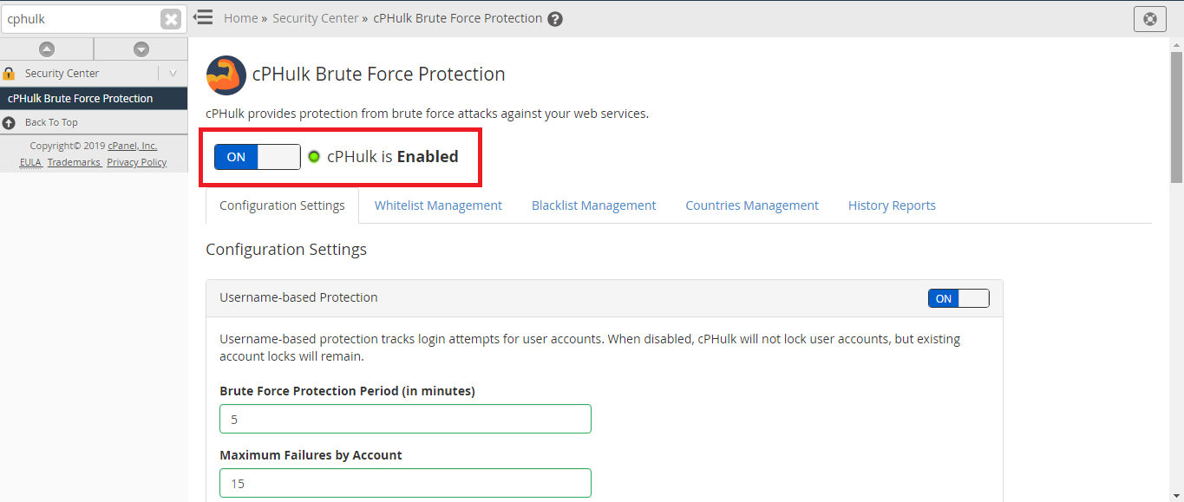The width and height of the screenshot is (1184, 502).
Task: Expand the Security Center section chevron
Action: tap(173, 74)
